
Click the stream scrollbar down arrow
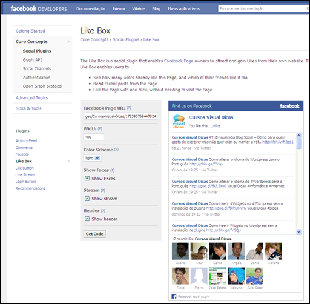pyautogui.click(x=299, y=231)
